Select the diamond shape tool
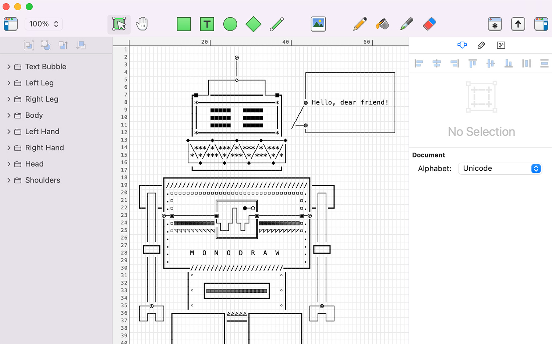The height and width of the screenshot is (344, 552). [x=253, y=24]
